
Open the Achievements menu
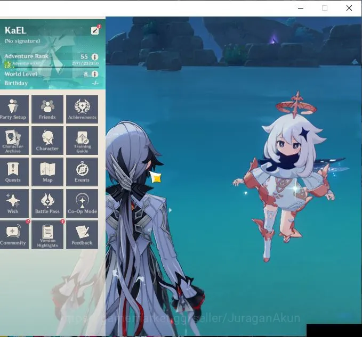pos(82,109)
